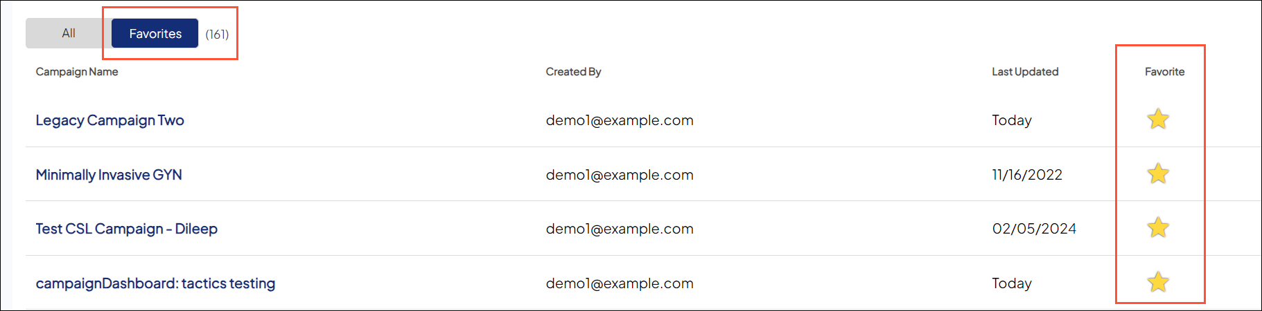Click the star for Minimally Invasive GYN
This screenshot has width=1262, height=311.
(x=1157, y=173)
